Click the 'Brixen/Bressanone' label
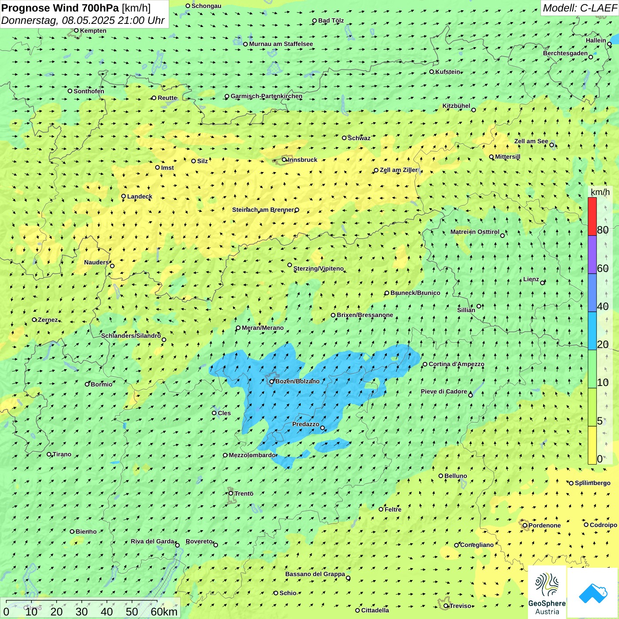The image size is (619, 619). pos(365,315)
